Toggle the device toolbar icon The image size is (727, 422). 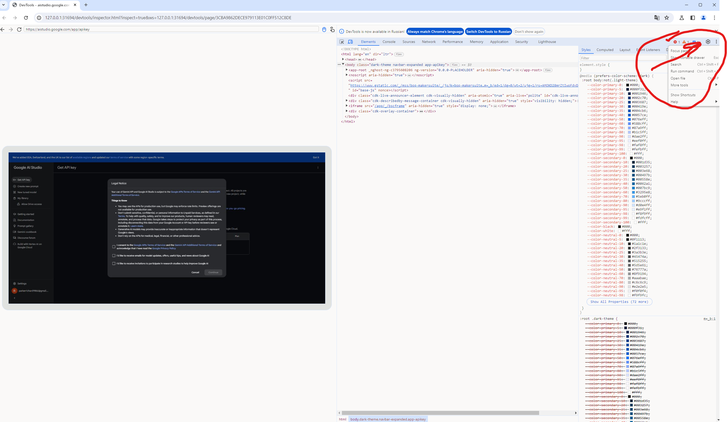click(x=350, y=42)
